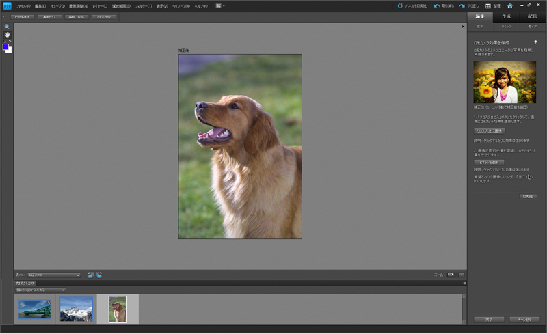547x334 pixels.
Task: Click the Redo arrow icon
Action: [x=462, y=5]
